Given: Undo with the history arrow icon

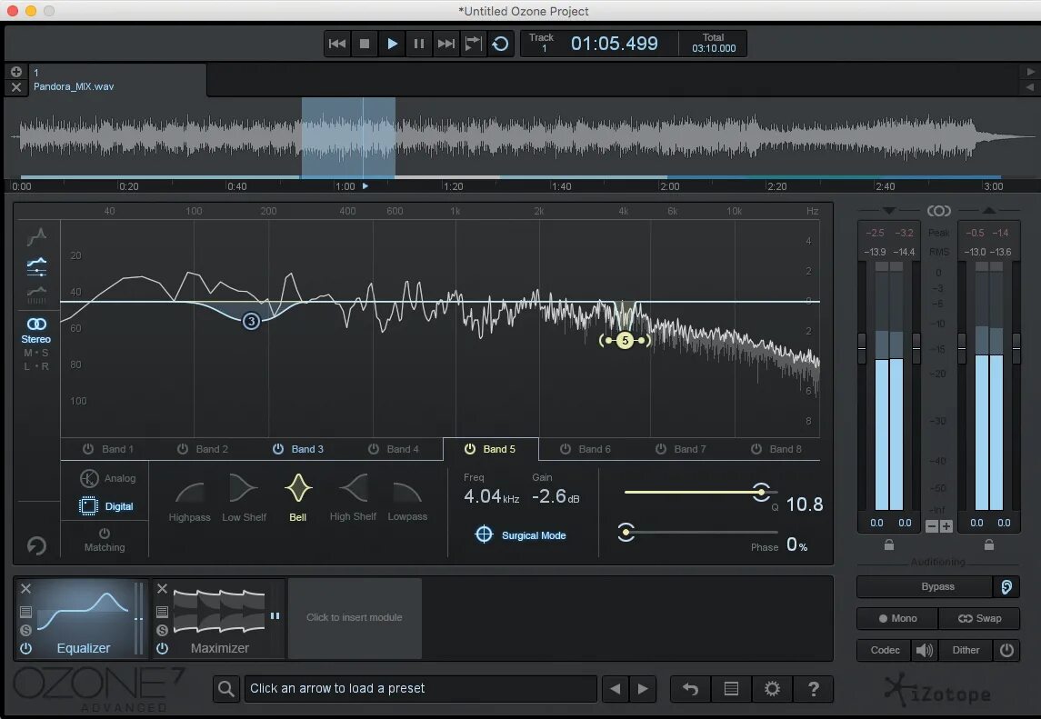Looking at the screenshot, I should 690,689.
